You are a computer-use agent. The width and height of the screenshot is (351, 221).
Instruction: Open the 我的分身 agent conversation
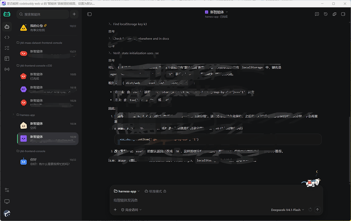(48, 28)
